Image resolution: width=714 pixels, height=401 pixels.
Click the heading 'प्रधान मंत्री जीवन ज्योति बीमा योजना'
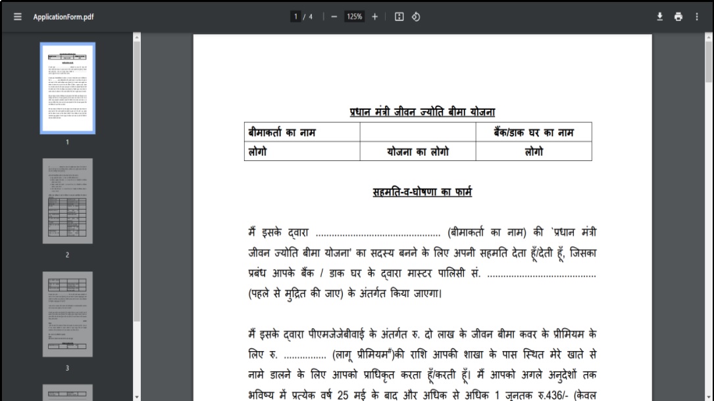422,112
